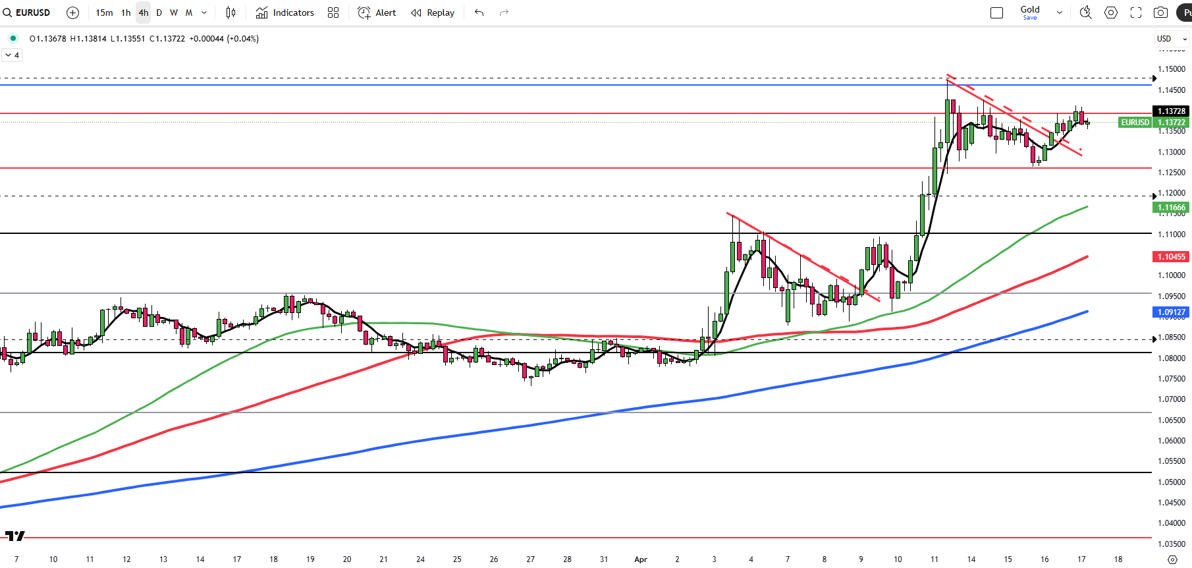Viewport: 1192px width, 568px height.
Task: Switch to the 1h timeframe
Action: (x=126, y=13)
